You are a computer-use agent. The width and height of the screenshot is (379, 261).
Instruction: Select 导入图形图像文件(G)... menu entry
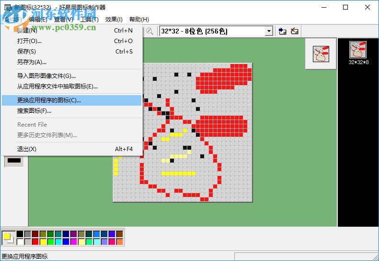(x=71, y=76)
